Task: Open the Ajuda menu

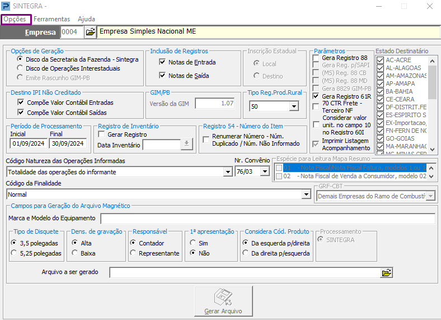Action: (x=86, y=19)
